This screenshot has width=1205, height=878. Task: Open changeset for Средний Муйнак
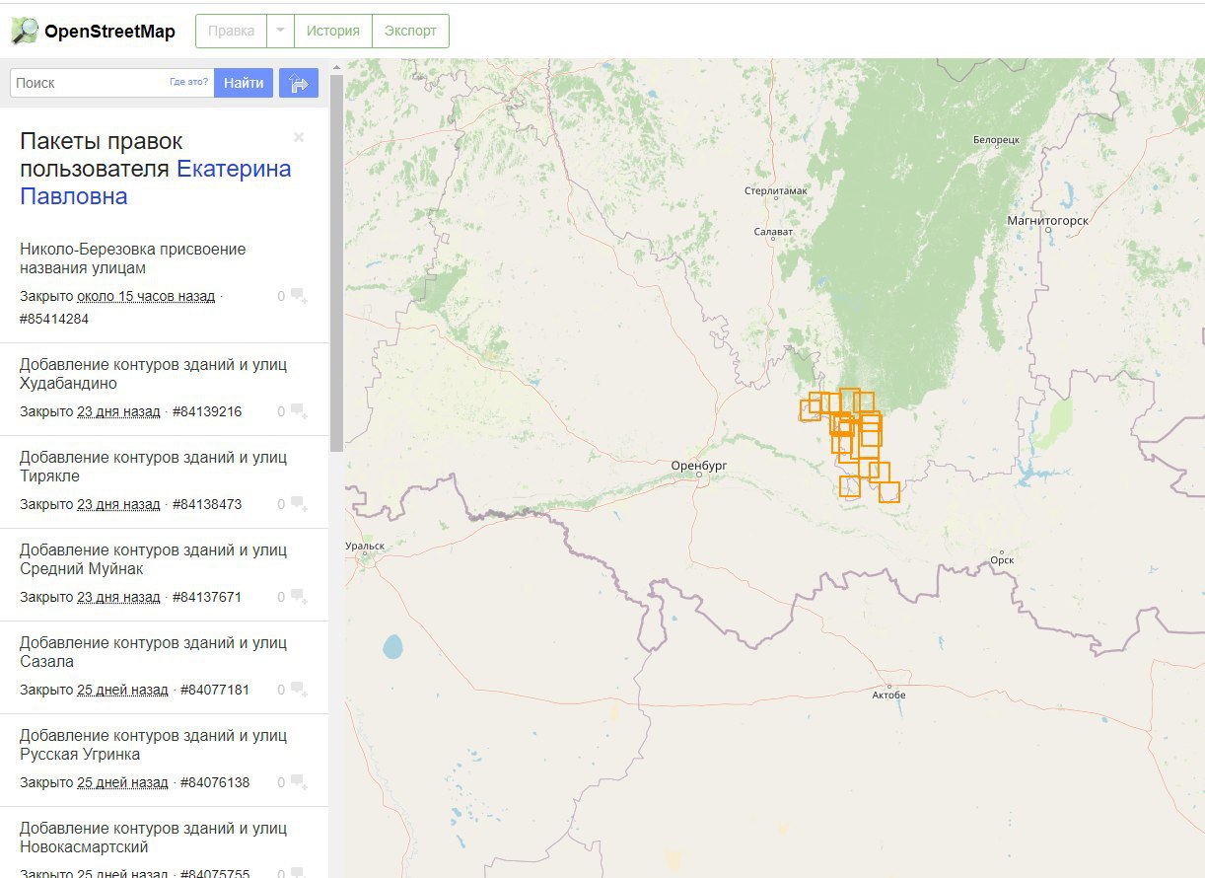154,559
